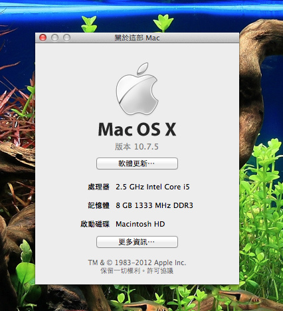The height and width of the screenshot is (311, 283).
Task: Click the 版本 10.7.5 version text
Action: click(137, 146)
